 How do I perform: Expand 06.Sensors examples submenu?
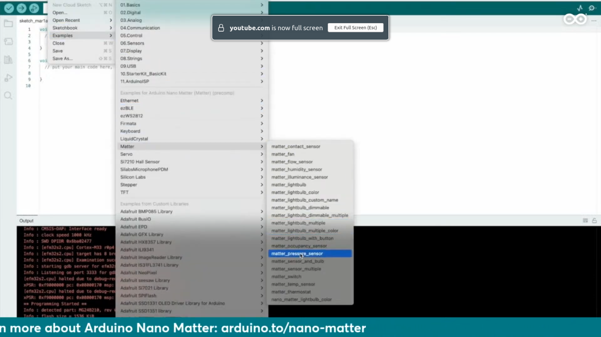click(x=192, y=43)
